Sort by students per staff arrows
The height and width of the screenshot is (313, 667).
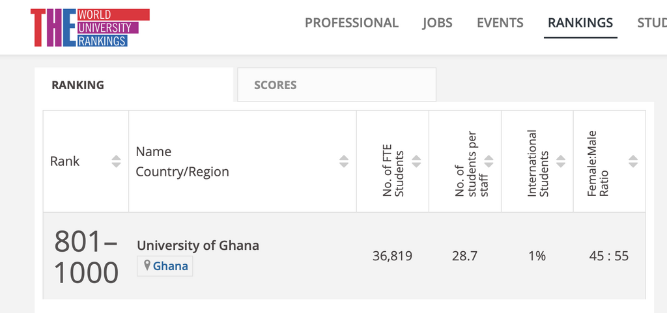(x=489, y=161)
